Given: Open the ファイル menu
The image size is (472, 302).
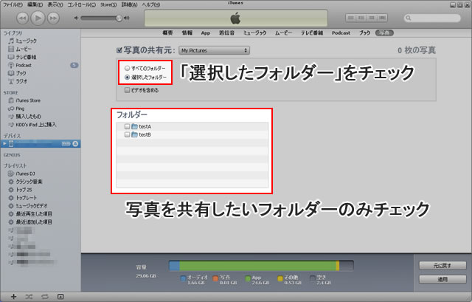Looking at the screenshot, I should [13, 5].
